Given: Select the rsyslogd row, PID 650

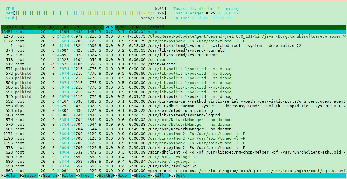Looking at the screenshot, I should point(173,166).
